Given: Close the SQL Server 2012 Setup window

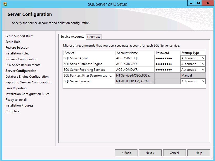Looking at the screenshot, I should (208, 3).
